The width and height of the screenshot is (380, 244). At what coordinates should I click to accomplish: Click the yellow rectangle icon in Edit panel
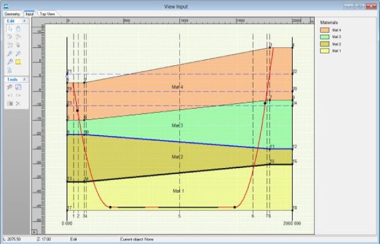click(x=18, y=62)
